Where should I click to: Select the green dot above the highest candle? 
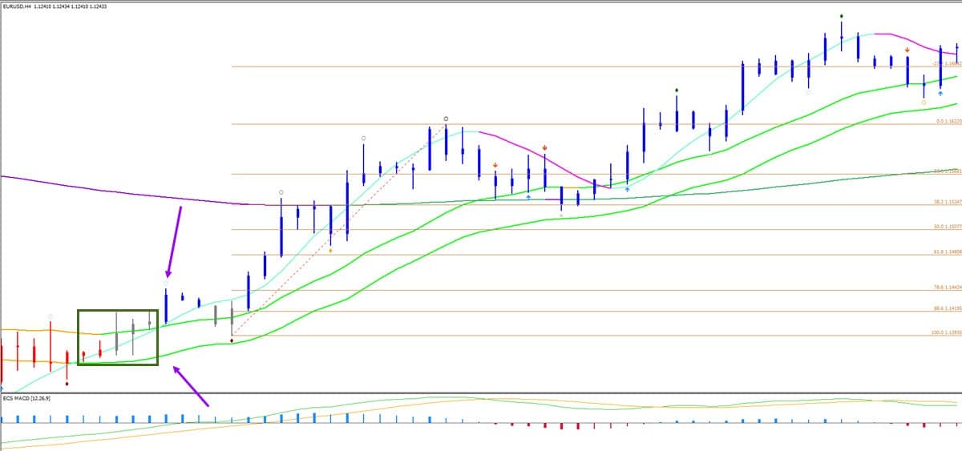tap(841, 16)
